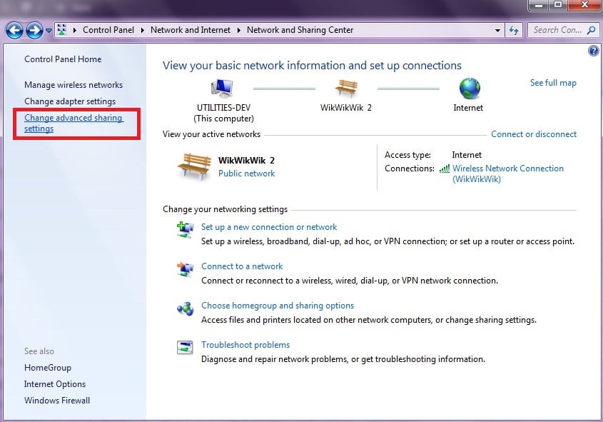Click Access type: Internet value
The image size is (603, 422).
467,155
